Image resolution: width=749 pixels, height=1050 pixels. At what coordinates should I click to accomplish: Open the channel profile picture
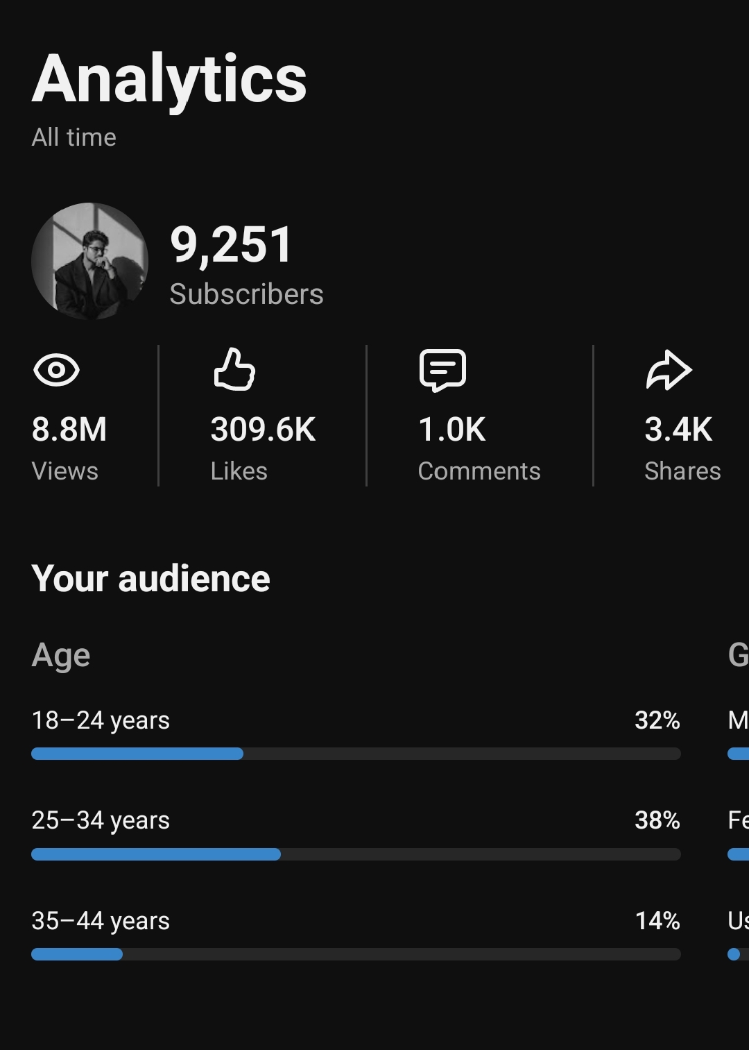coord(89,261)
